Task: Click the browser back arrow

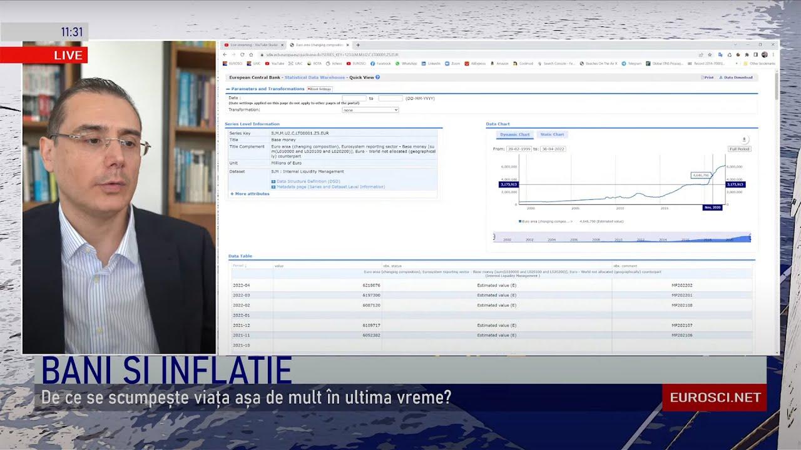Action: tap(226, 54)
